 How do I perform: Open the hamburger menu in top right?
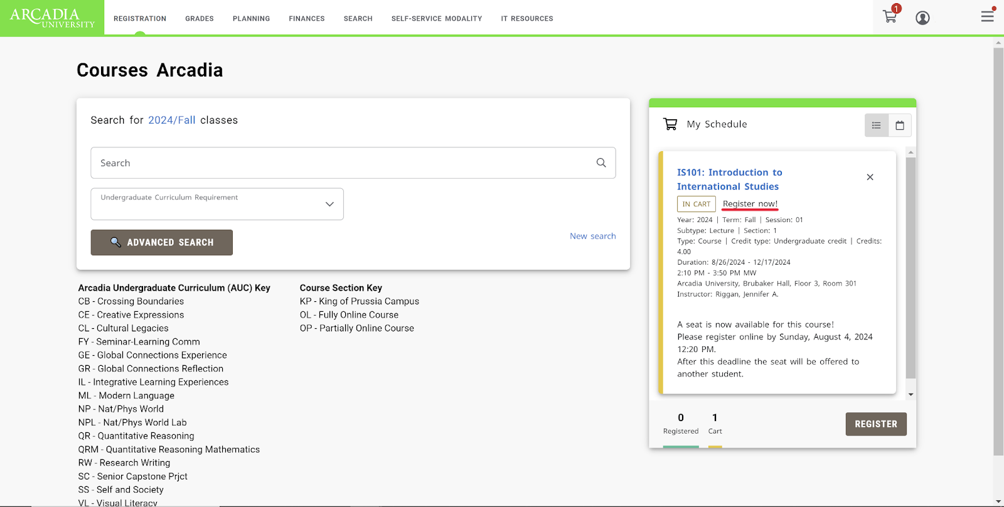[x=987, y=17]
